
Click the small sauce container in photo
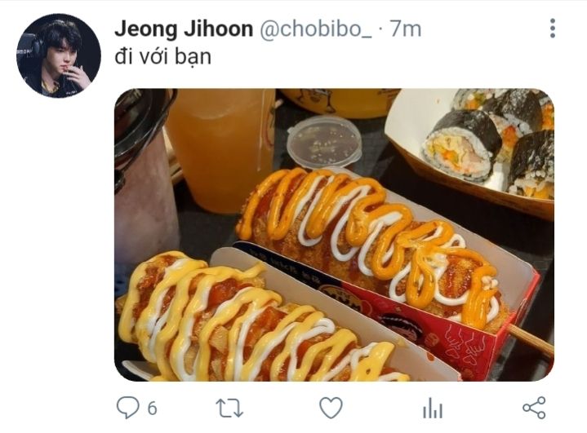[x=324, y=142]
